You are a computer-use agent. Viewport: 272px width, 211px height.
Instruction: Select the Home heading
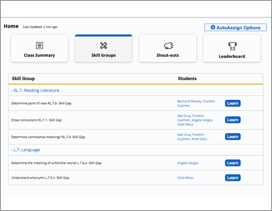click(x=11, y=26)
